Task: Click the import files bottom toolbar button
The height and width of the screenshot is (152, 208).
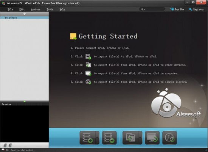Action: [87, 138]
